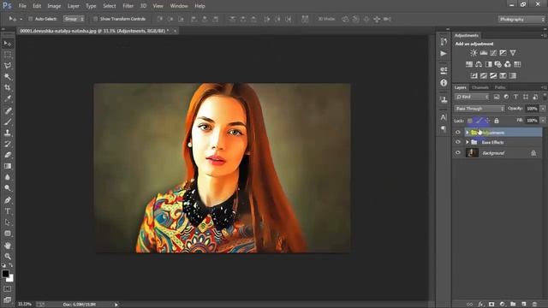548x308 pixels.
Task: Open the Auto-Select Group dropdown
Action: [74, 19]
